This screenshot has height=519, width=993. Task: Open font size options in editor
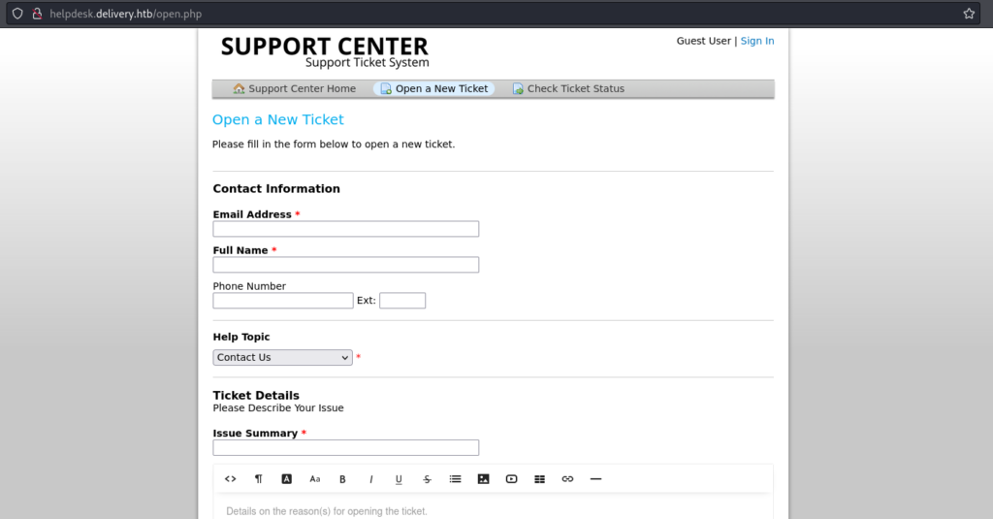click(315, 479)
